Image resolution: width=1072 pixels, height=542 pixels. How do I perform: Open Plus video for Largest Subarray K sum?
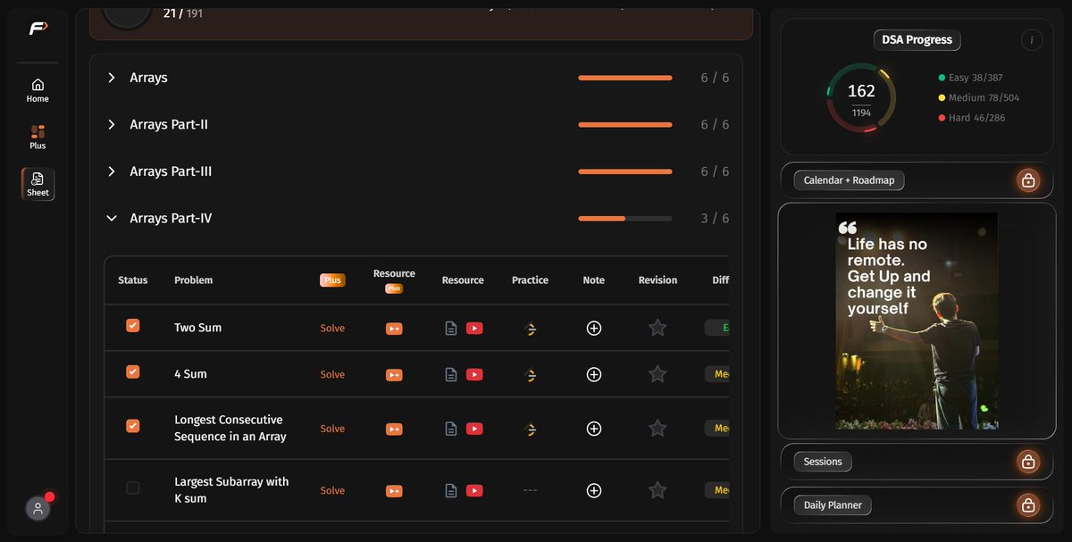tap(394, 491)
